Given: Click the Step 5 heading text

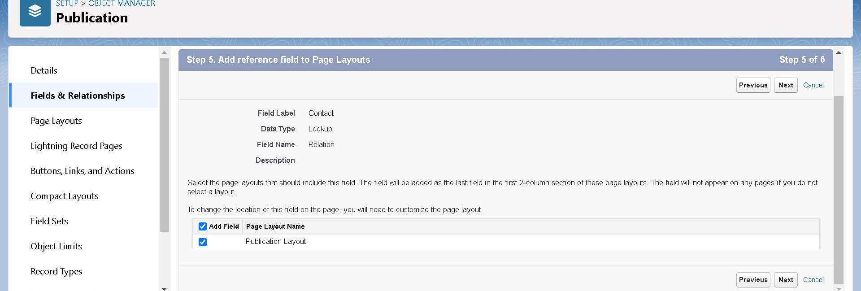Looking at the screenshot, I should coord(278,60).
